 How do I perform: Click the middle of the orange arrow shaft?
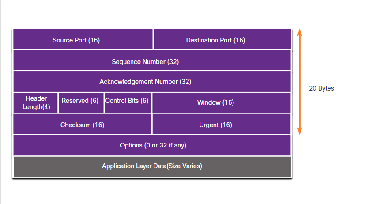point(300,82)
